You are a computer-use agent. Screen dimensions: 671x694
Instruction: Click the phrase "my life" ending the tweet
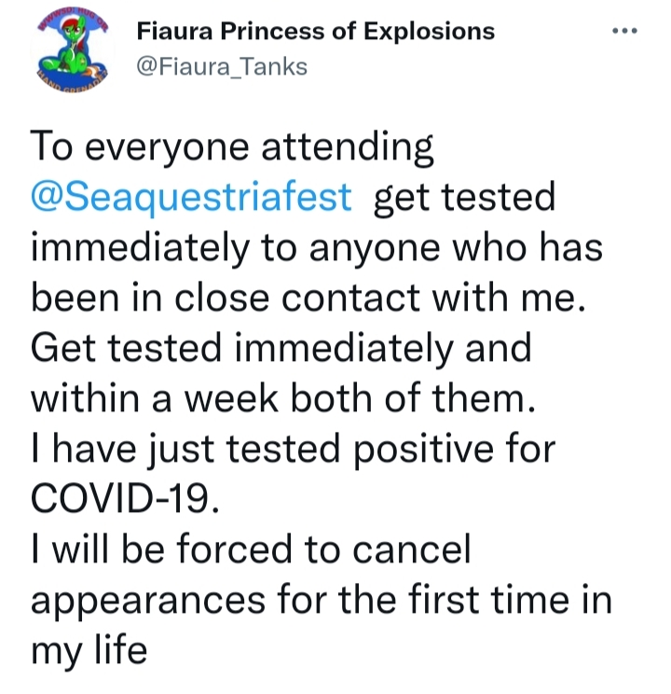click(89, 650)
